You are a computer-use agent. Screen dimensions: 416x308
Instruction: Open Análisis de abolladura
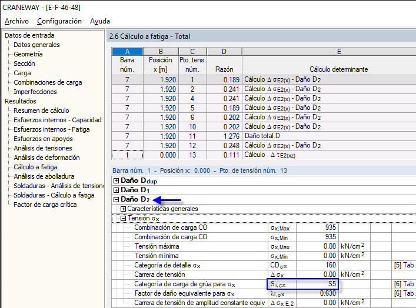coord(44,176)
